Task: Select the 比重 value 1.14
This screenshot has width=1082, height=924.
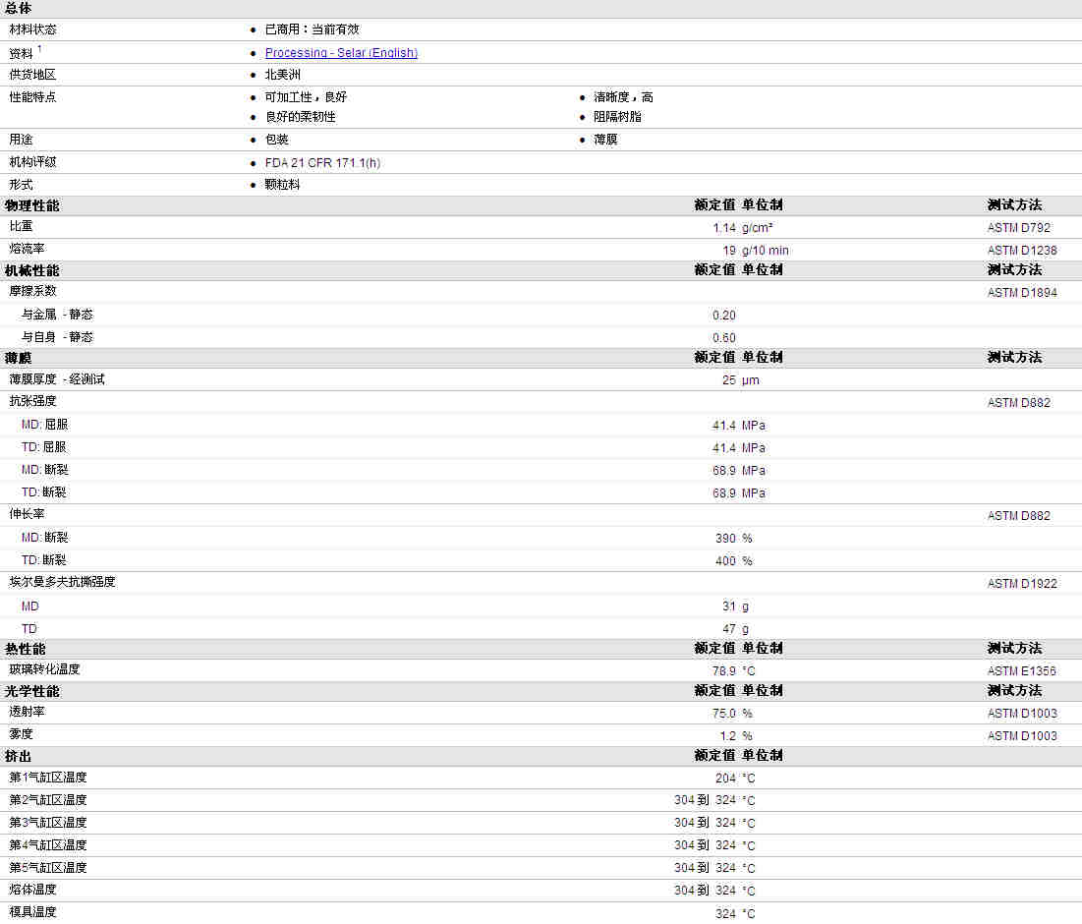Action: 724,228
